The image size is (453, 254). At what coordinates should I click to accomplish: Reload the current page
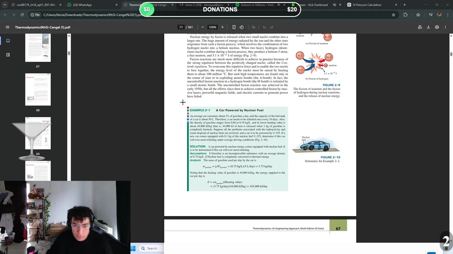pos(22,15)
